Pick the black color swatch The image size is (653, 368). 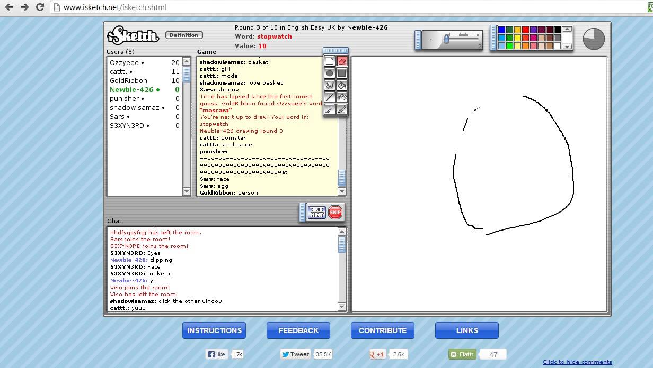tap(558, 30)
